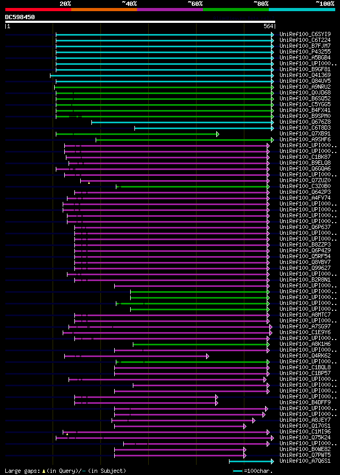
Task: Select the UniRef100_B8ZZP3 label
Action: tap(305, 245)
